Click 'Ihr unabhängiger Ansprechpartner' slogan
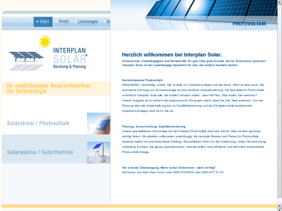 (x=49, y=88)
